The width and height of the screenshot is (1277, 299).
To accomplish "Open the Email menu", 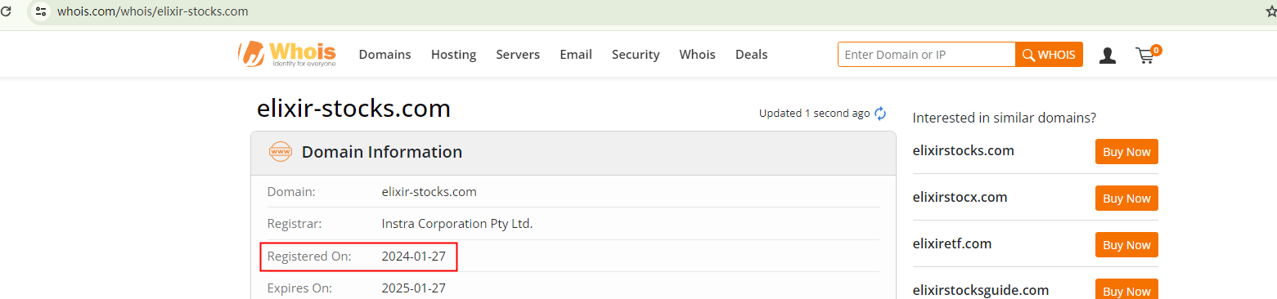I will (576, 55).
